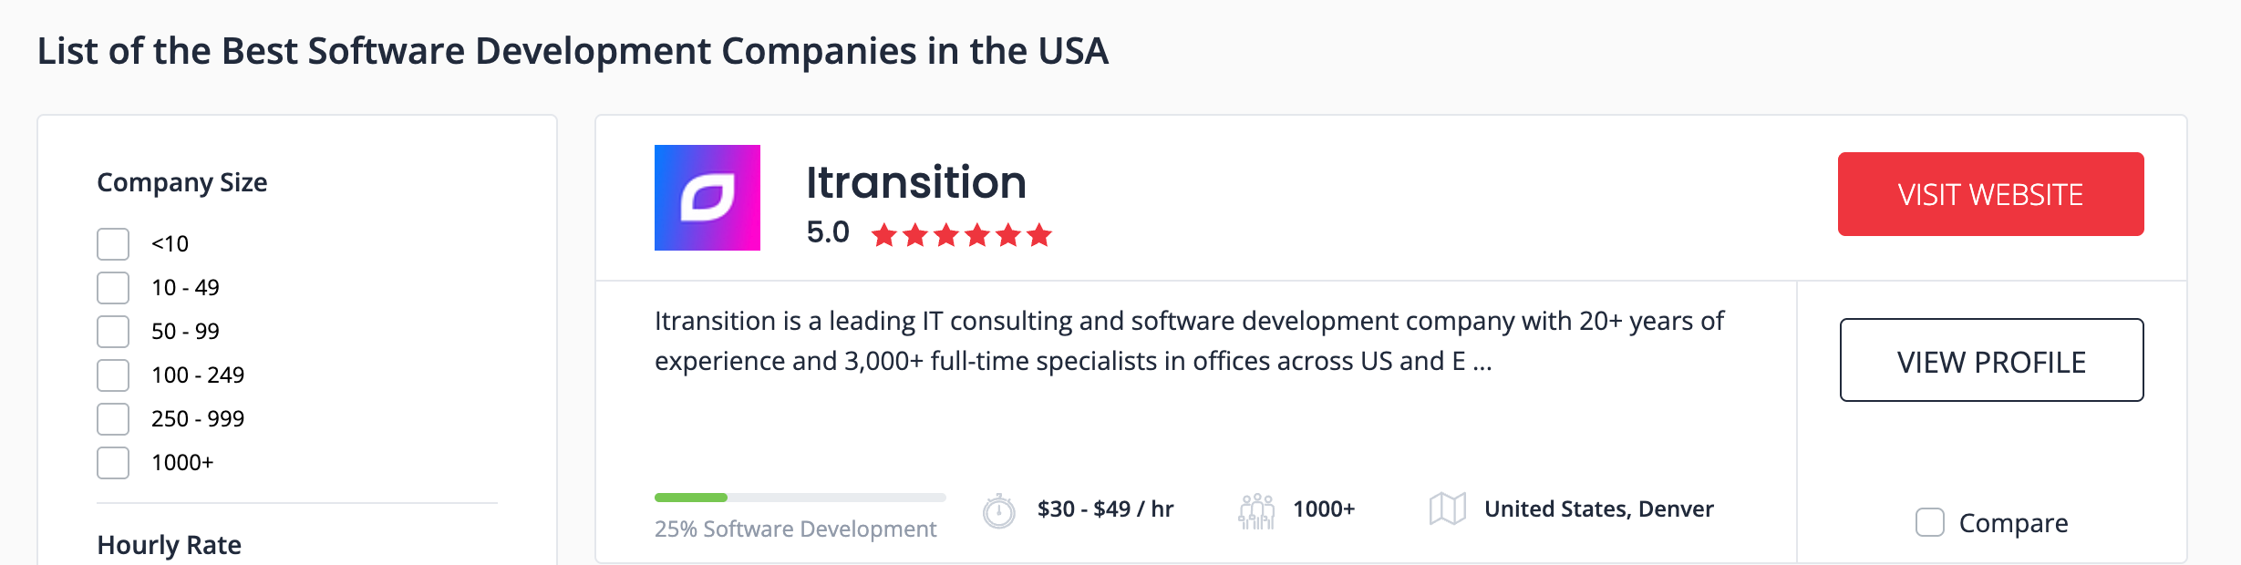Click the red star rating icons
Image resolution: width=2241 pixels, height=565 pixels.
[961, 235]
